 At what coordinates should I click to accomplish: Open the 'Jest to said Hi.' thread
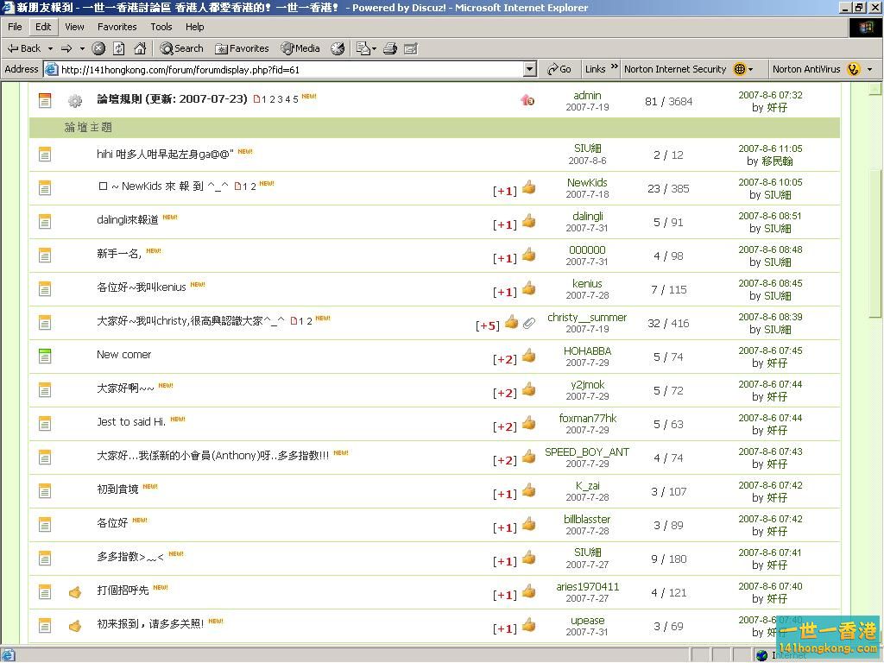[x=130, y=422]
